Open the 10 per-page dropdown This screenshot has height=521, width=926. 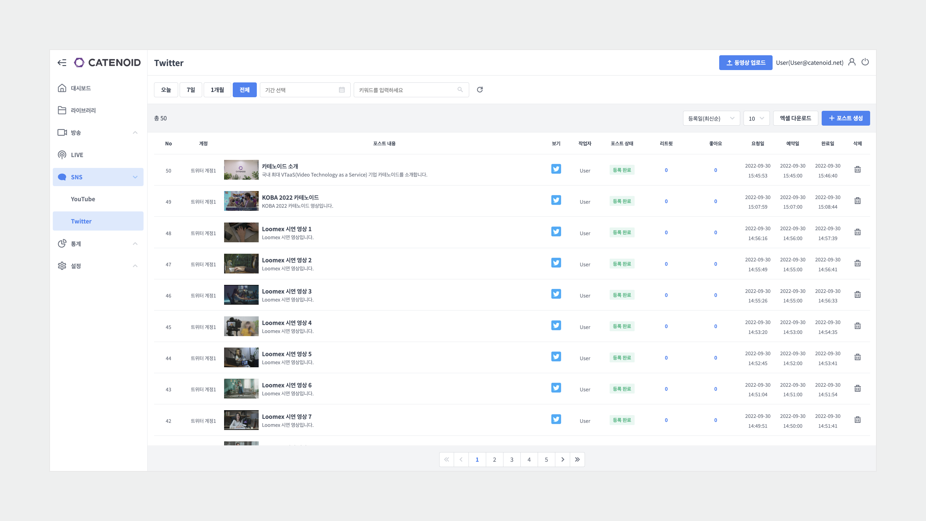[x=756, y=118]
